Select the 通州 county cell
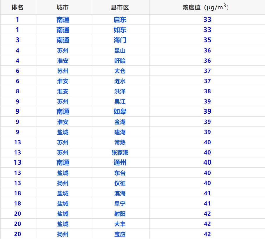 (120, 162)
